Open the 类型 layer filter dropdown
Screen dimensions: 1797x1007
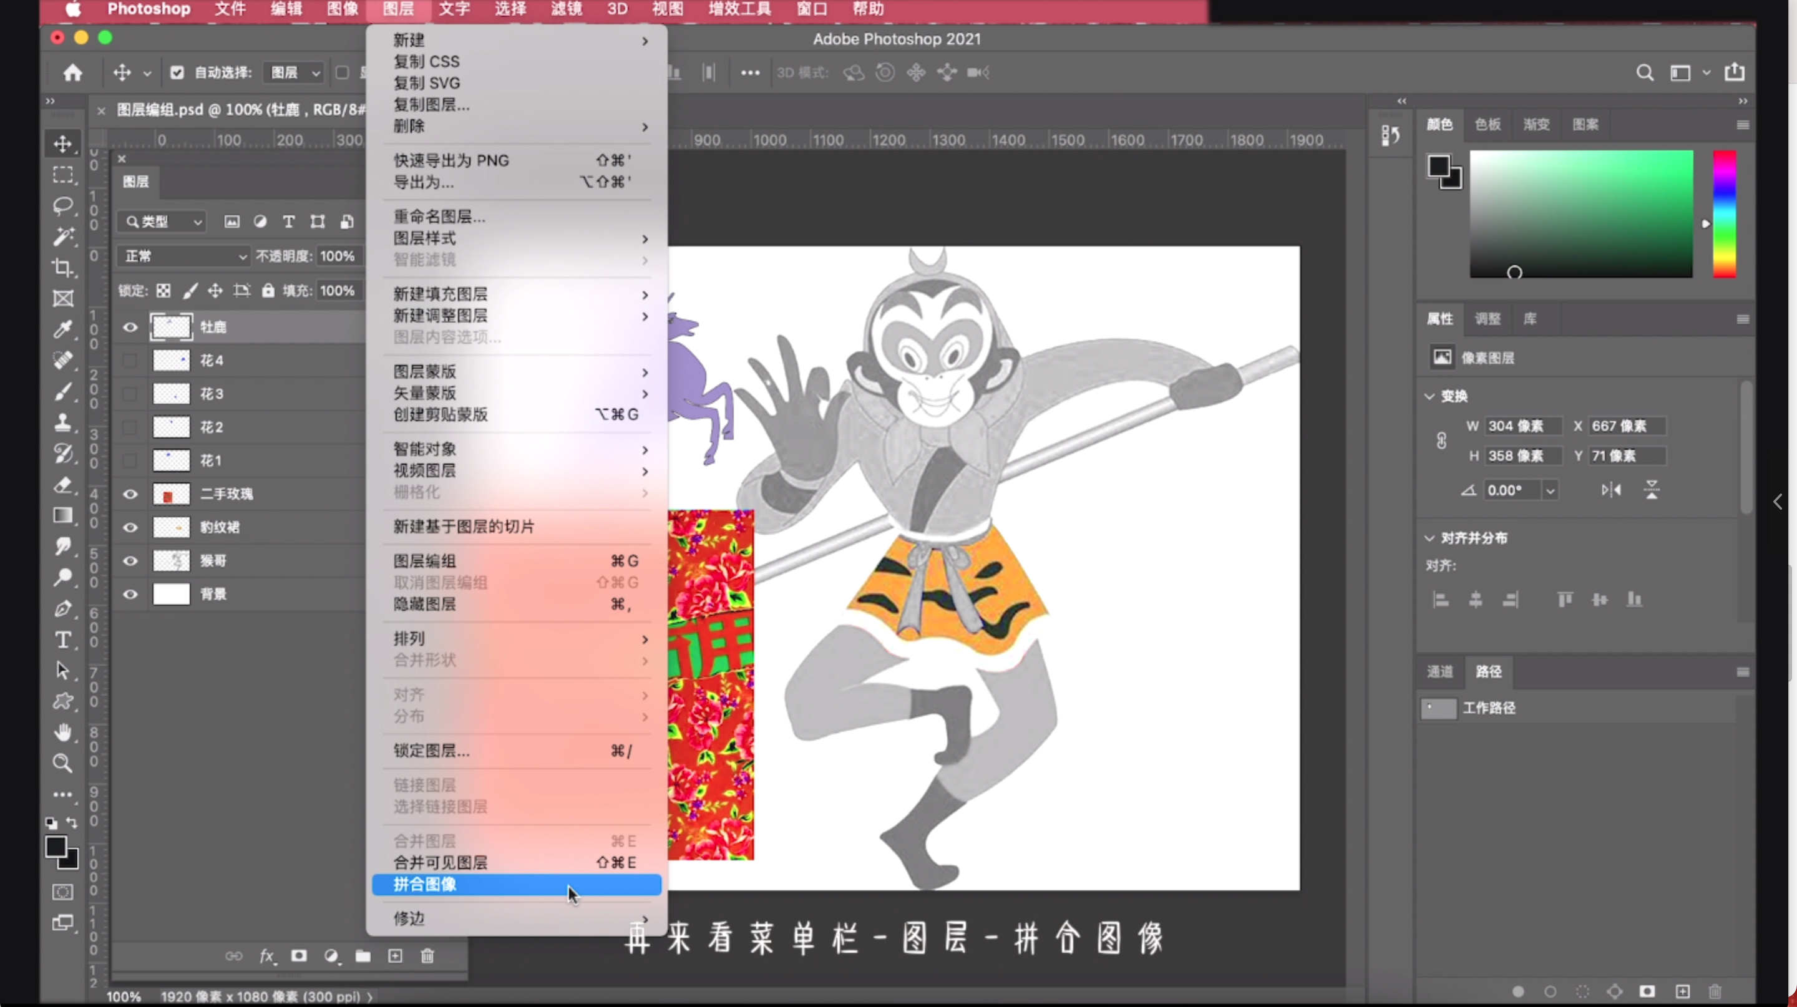(x=161, y=221)
